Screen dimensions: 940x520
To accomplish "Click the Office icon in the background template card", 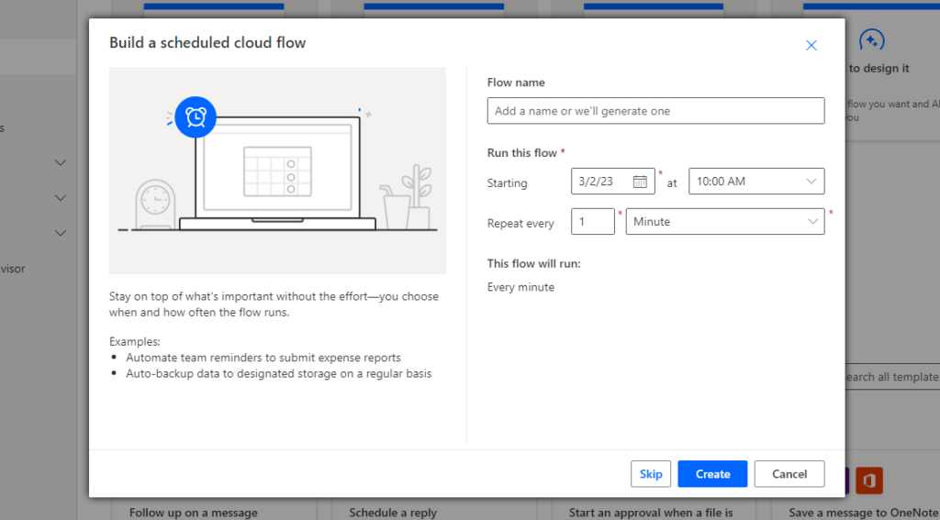I will pyautogui.click(x=869, y=481).
